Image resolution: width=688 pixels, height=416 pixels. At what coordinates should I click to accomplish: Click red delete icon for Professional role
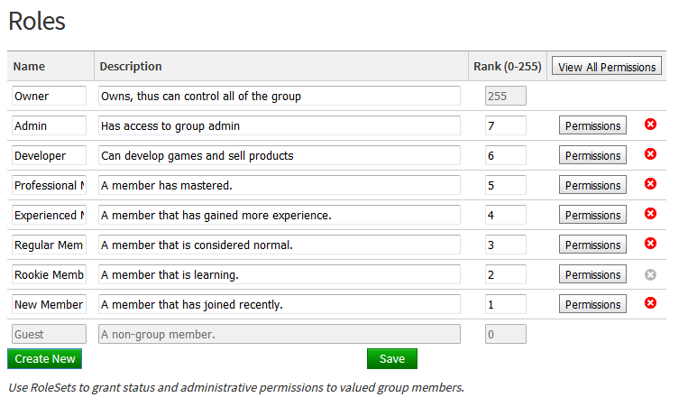click(x=650, y=184)
